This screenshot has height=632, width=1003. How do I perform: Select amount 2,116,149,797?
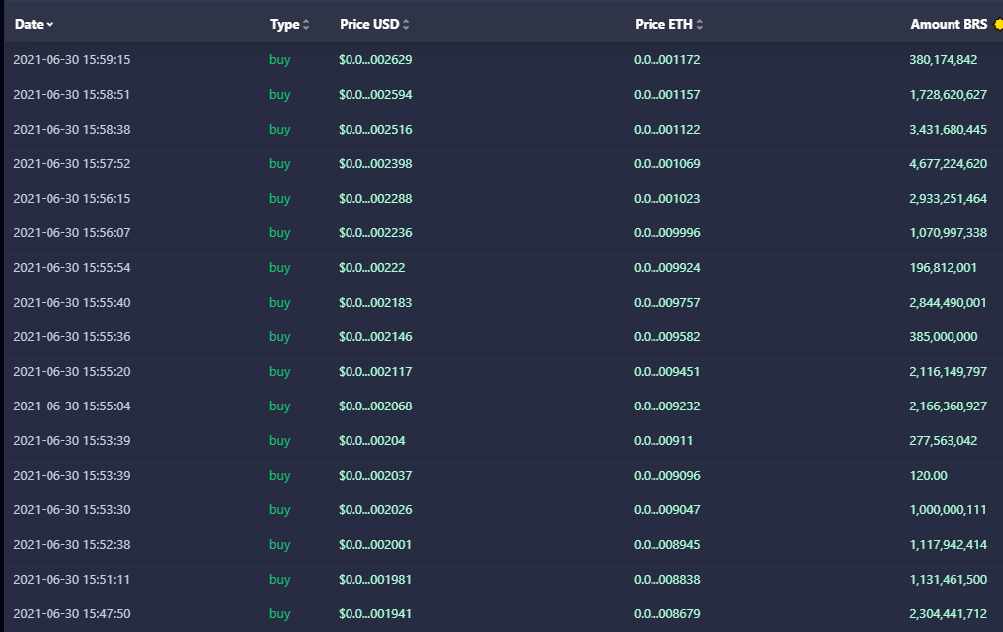click(x=948, y=371)
